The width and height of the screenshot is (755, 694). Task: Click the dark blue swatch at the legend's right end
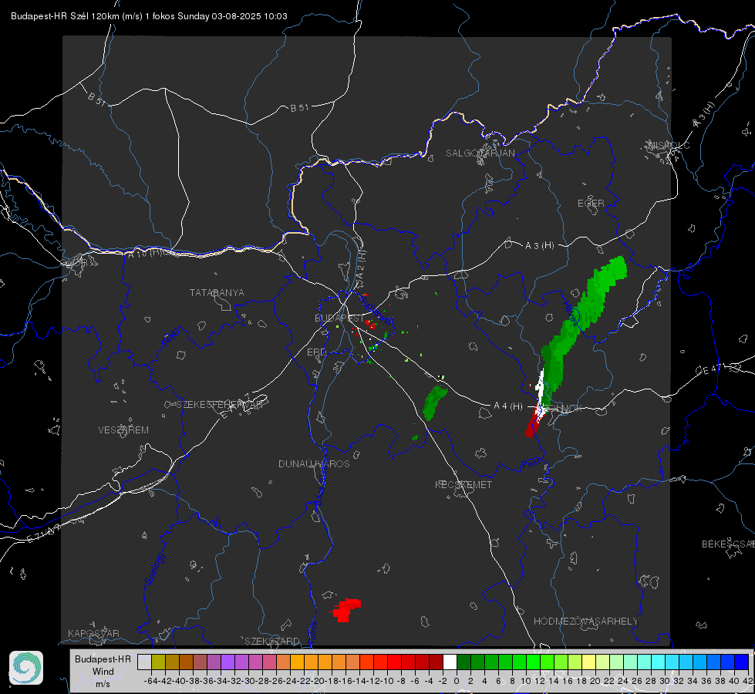(x=742, y=662)
